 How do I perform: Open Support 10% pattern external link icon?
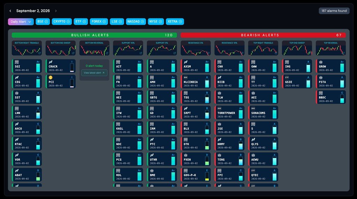141,53
